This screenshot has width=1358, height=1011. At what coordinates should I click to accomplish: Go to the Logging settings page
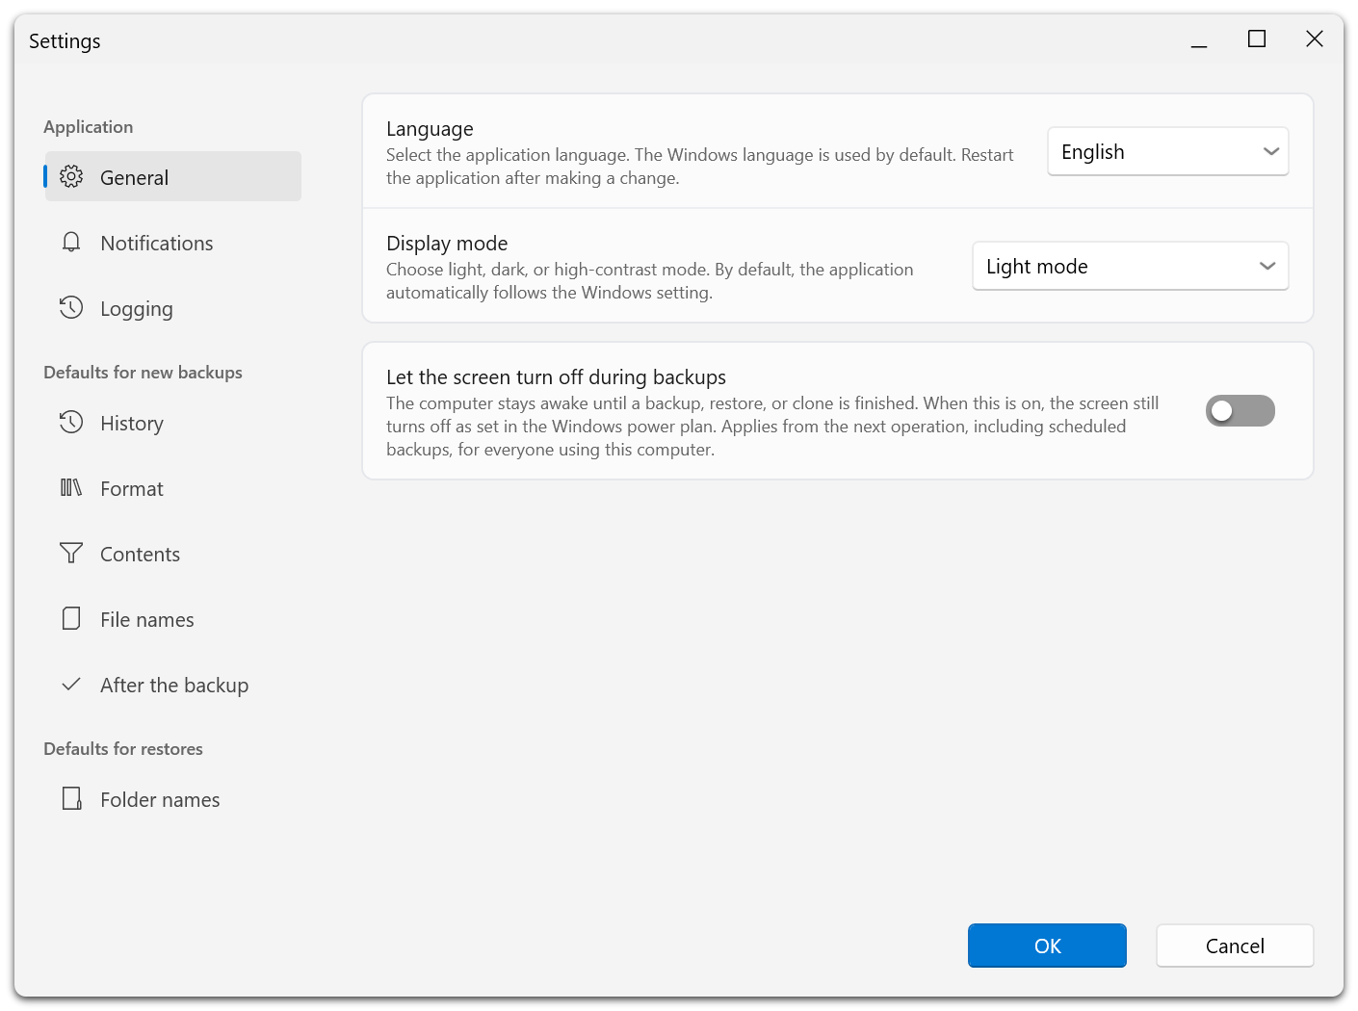[x=173, y=308]
